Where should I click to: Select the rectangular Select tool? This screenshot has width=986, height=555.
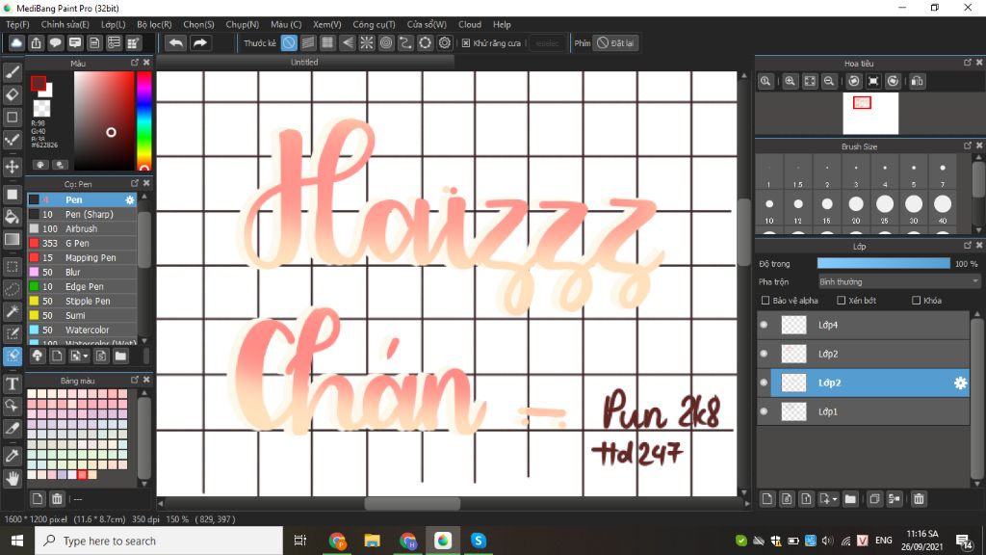12,267
